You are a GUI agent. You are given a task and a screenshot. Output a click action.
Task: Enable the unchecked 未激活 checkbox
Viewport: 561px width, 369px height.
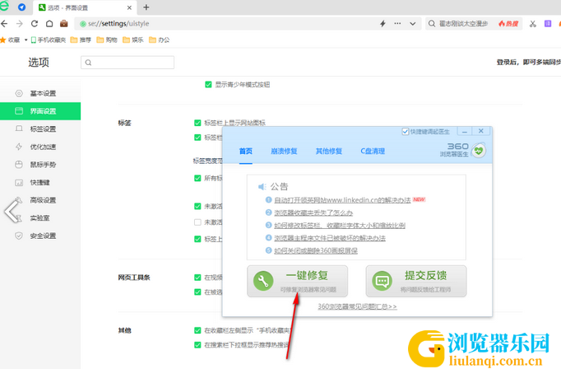pyautogui.click(x=197, y=222)
